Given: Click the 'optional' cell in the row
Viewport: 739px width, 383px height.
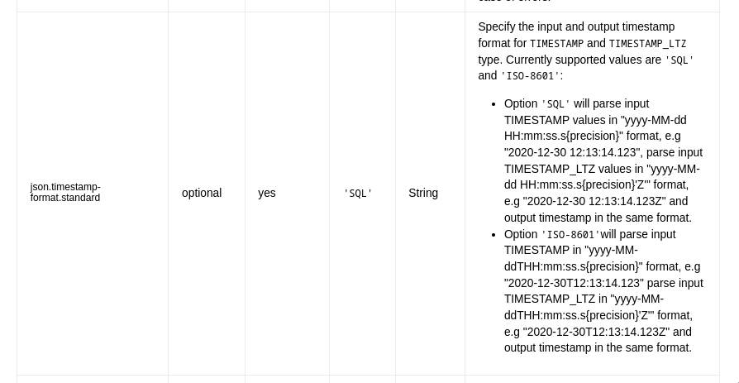Looking at the screenshot, I should 202,193.
